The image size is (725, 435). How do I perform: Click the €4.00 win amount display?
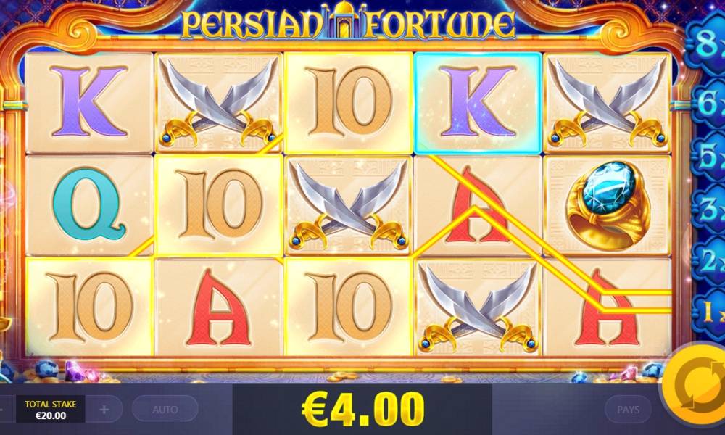(x=362, y=409)
